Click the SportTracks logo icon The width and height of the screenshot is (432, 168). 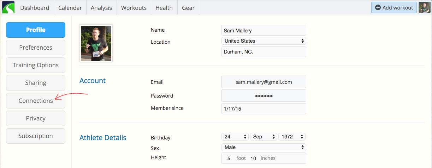tap(8, 7)
